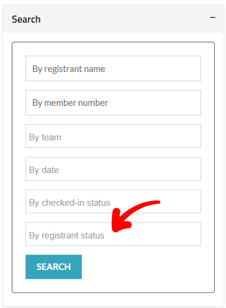
Task: Click the 'By team' placeholder text
Action: 45,137
